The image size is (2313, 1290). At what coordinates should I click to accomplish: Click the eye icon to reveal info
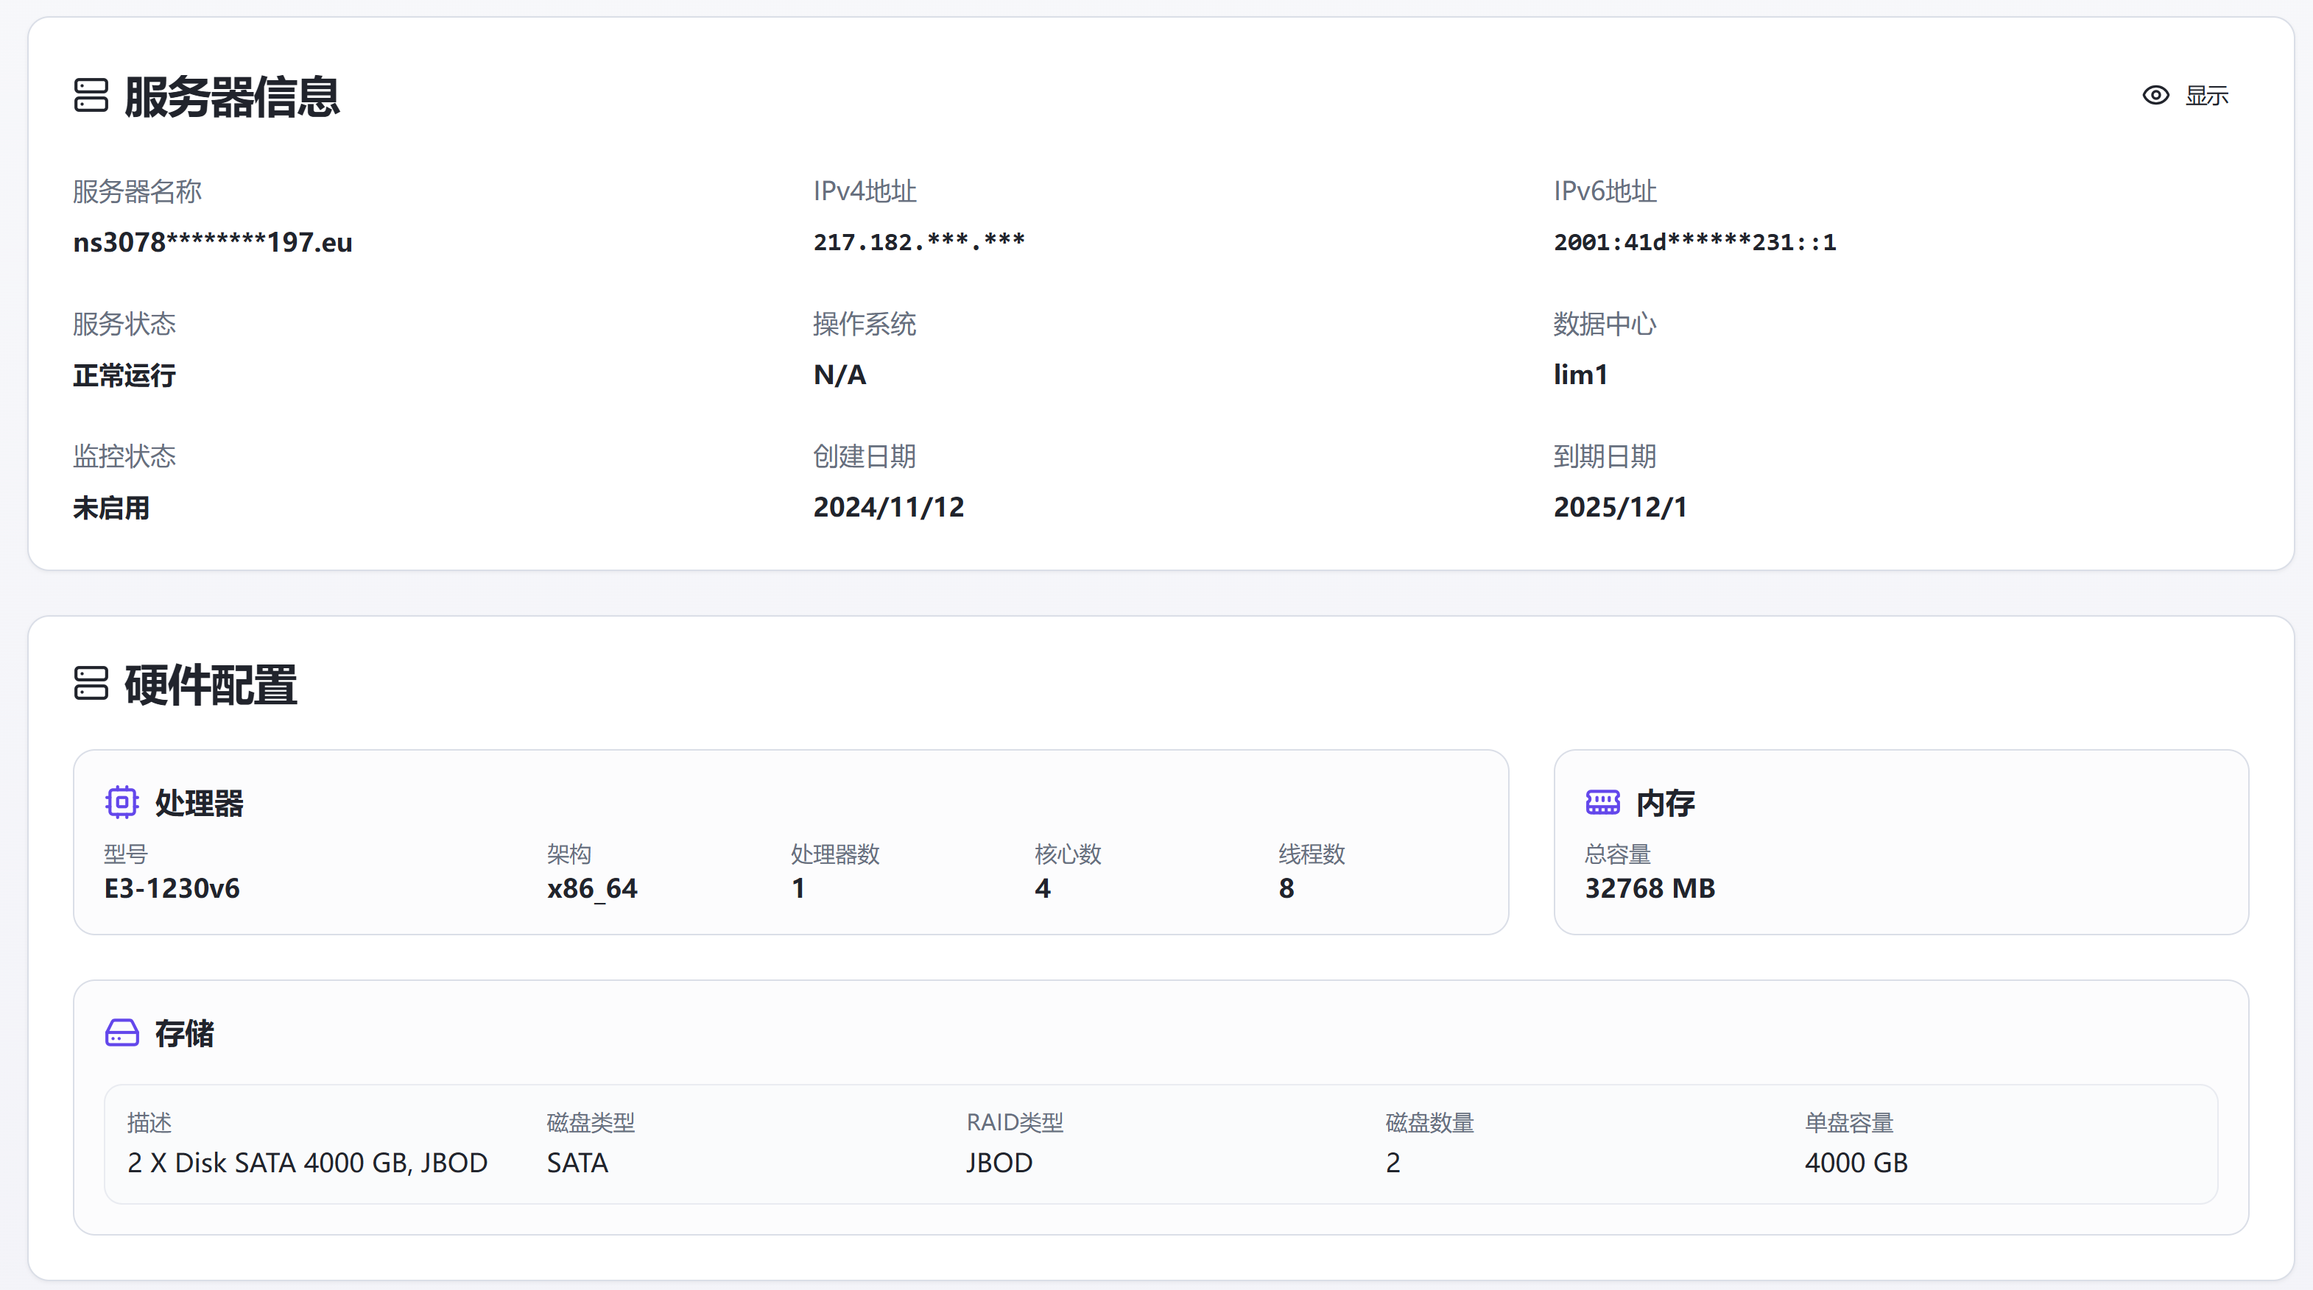coord(2155,95)
